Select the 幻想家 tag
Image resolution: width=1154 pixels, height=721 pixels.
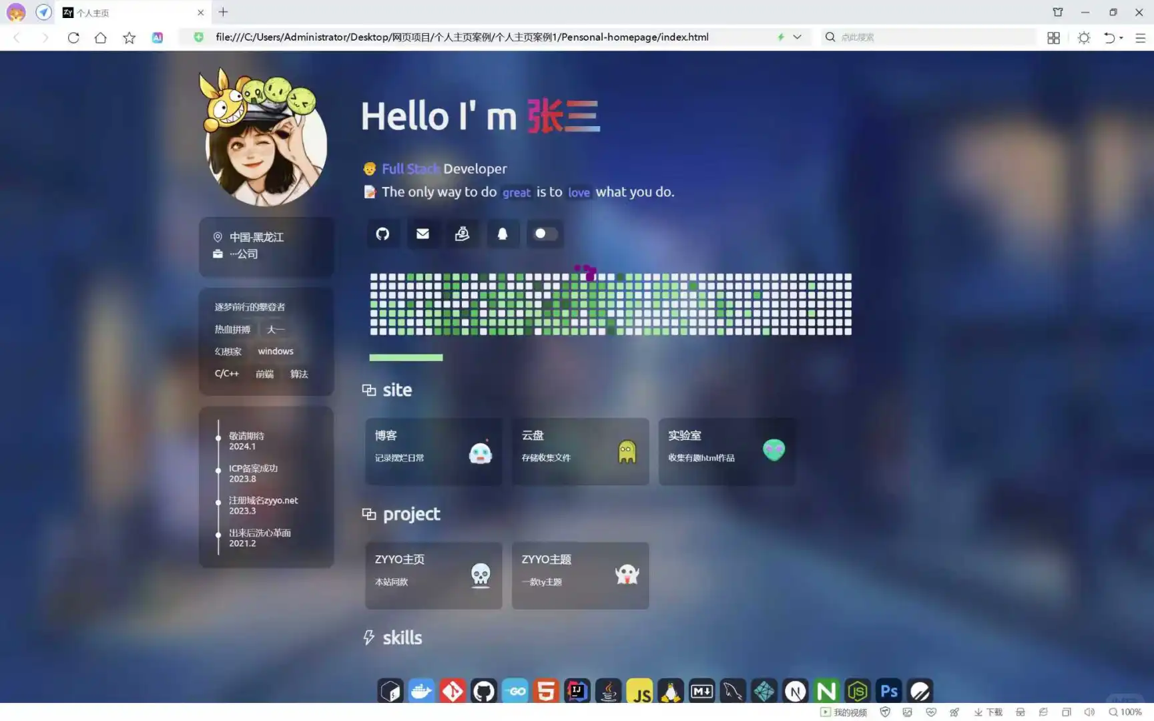(x=228, y=351)
